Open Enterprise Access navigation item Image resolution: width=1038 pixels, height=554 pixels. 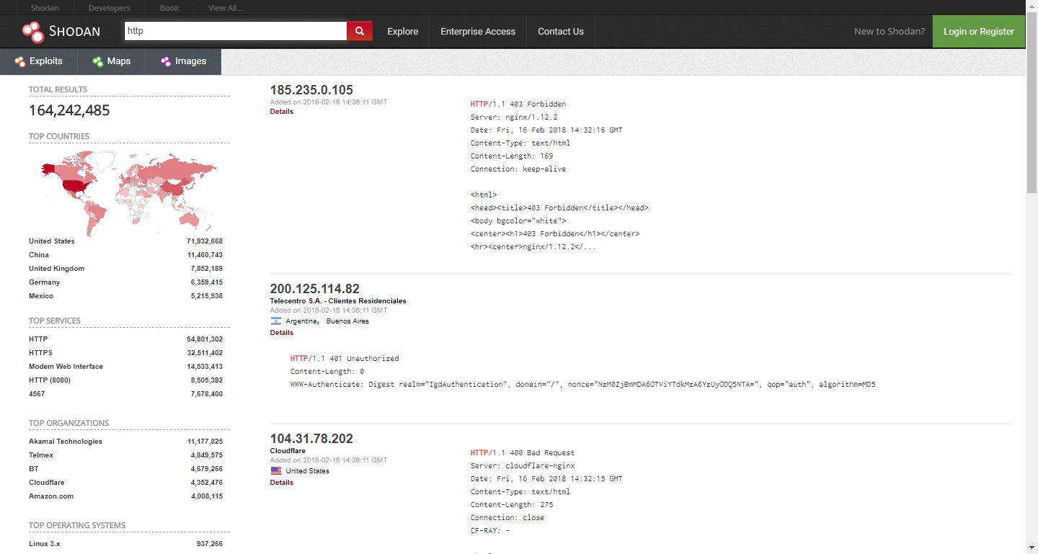(478, 32)
